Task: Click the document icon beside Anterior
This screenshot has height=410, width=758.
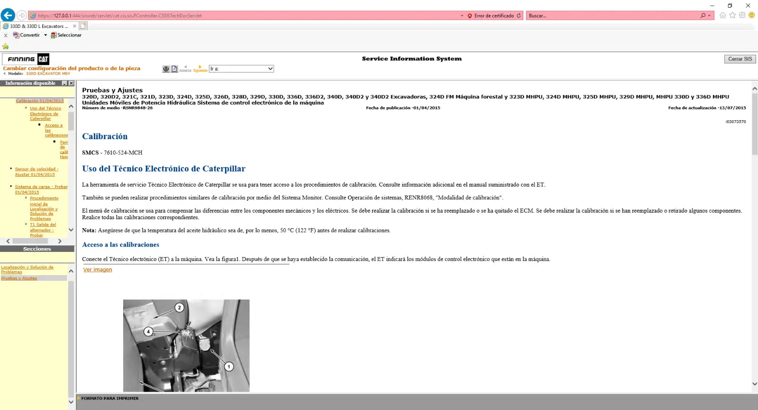Action: pos(174,69)
